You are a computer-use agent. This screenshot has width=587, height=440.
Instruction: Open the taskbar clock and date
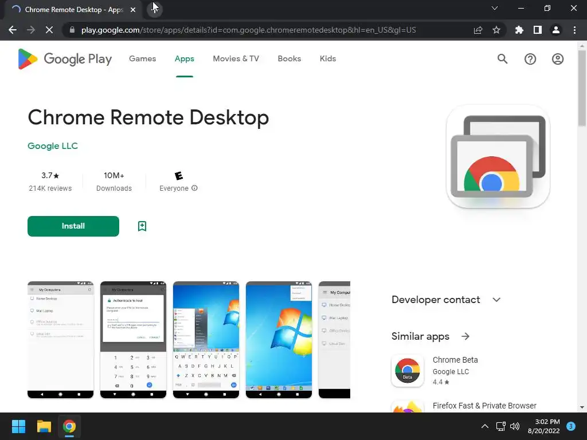pyautogui.click(x=544, y=426)
